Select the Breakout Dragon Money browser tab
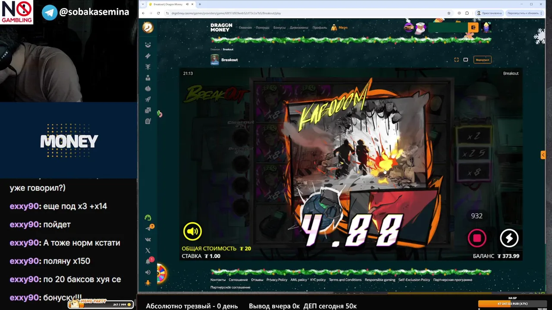This screenshot has width=552, height=310. (x=170, y=4)
